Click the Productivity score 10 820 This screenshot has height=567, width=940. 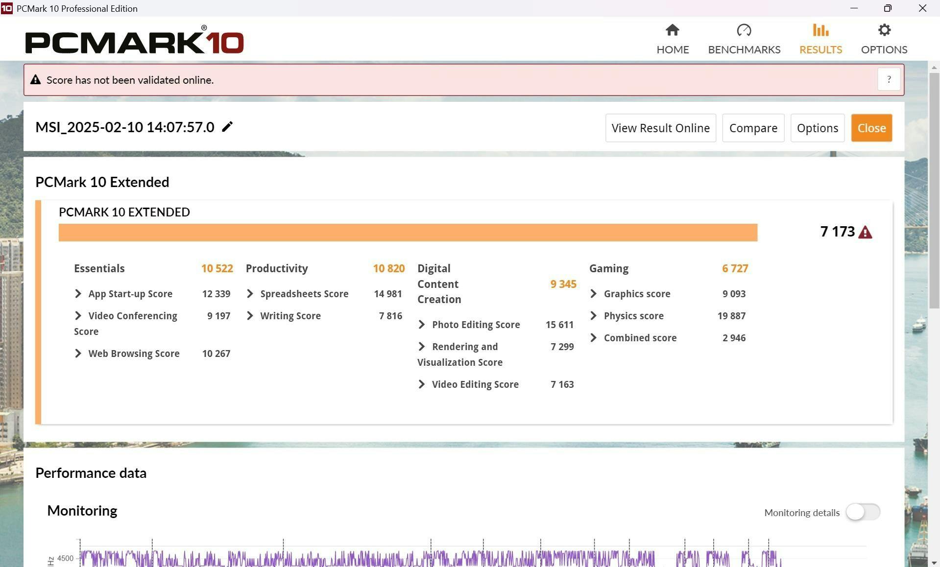click(389, 268)
